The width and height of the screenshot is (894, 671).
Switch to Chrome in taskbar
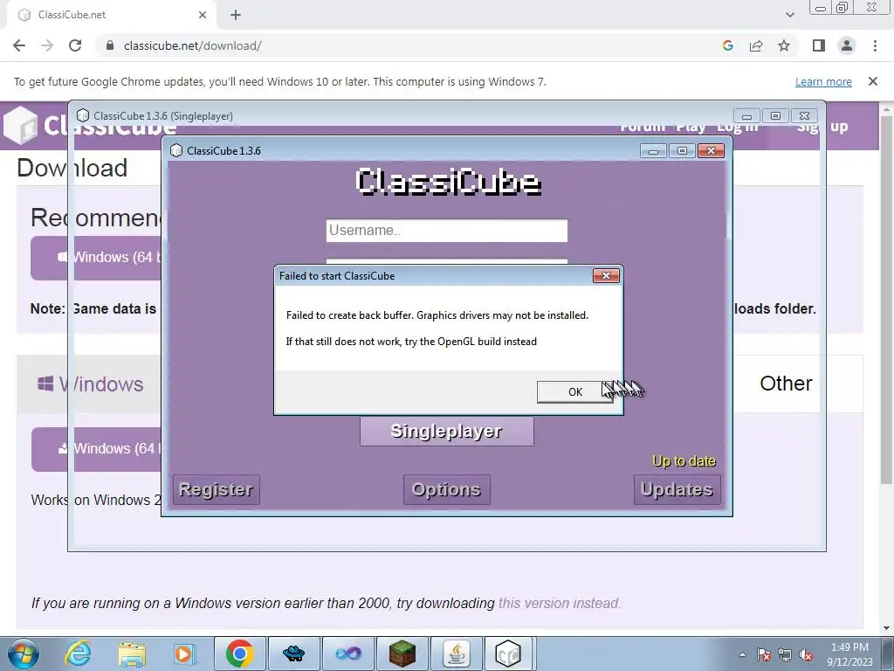coord(239,654)
